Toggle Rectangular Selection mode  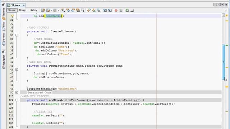coord(83,10)
